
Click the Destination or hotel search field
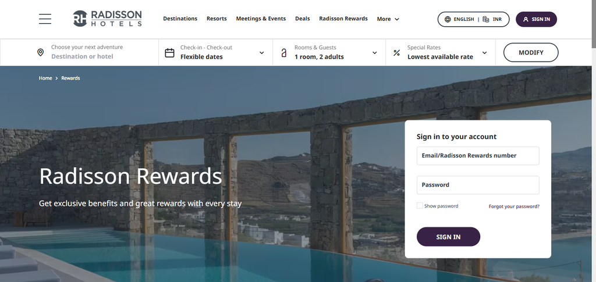(x=82, y=56)
